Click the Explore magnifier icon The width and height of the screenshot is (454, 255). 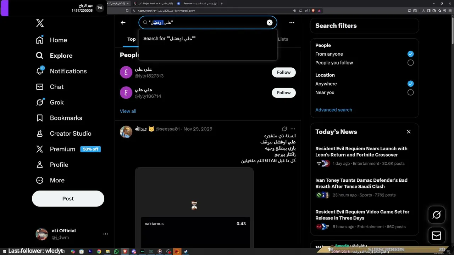tap(40, 56)
